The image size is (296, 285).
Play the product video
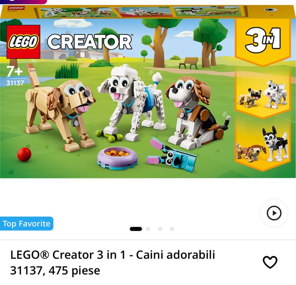coord(274,213)
